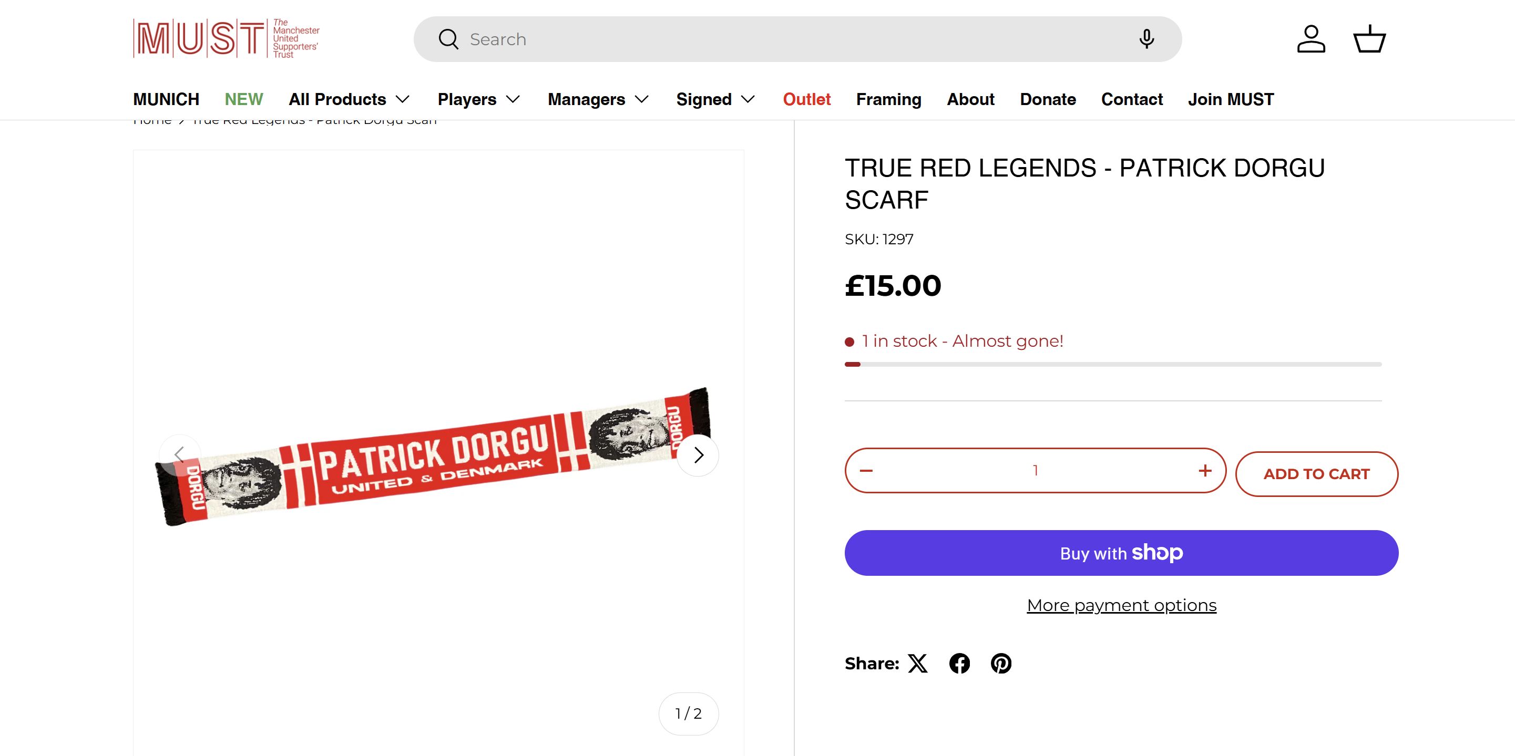
Task: Open the shopping basket icon
Action: click(x=1370, y=39)
